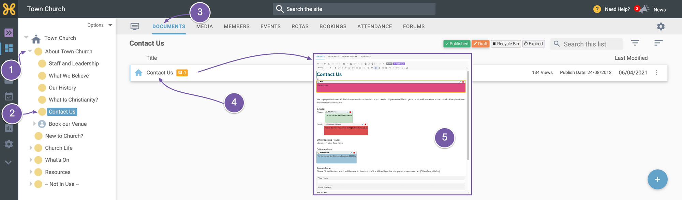Switch to the Events tab
Screen dimensions: 682x200
(x=271, y=26)
